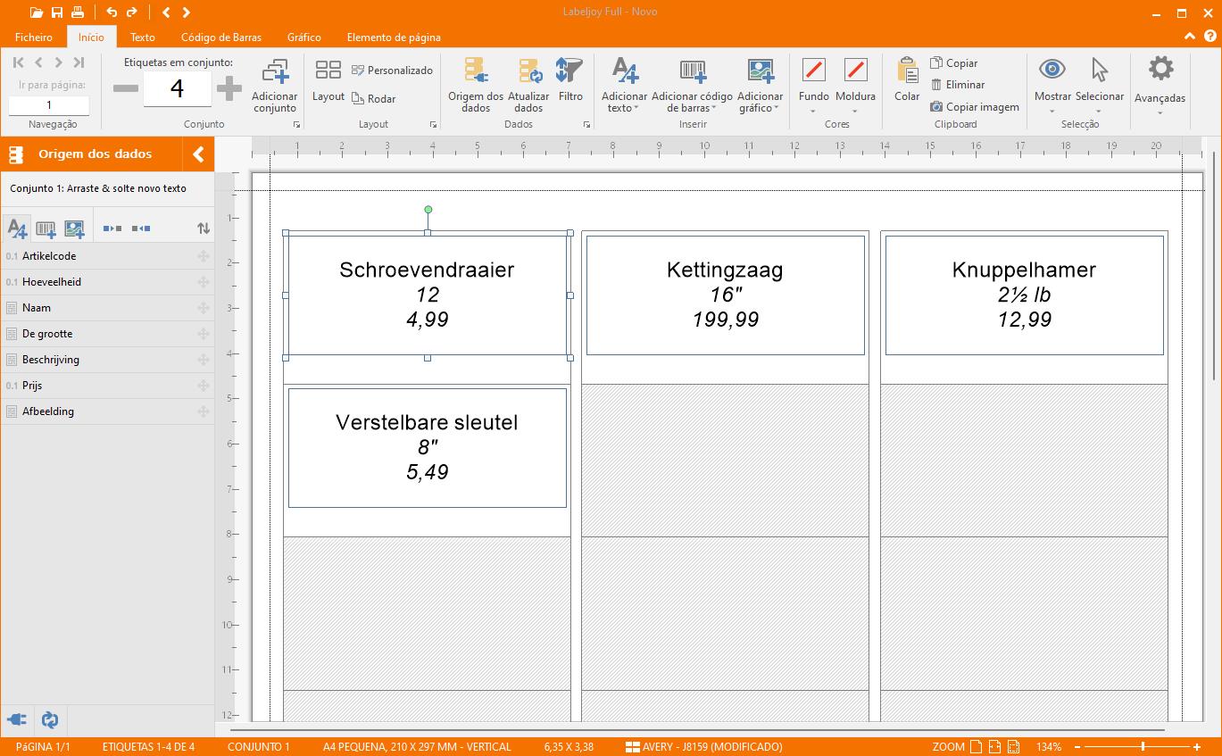Select the Início tab
Viewport: 1222px width, 756px height.
(91, 37)
